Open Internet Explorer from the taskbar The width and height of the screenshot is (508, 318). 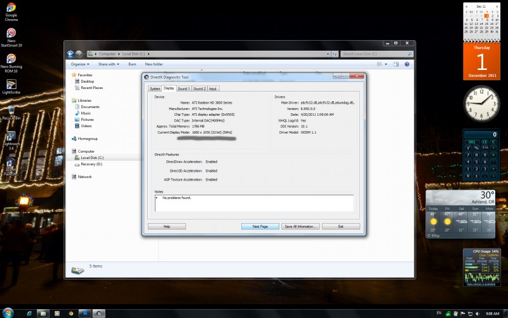tap(29, 314)
